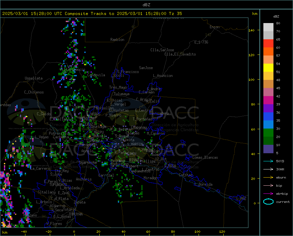293x236 pixels.
Task: Select the red 60–65 dBZ swatch
Action: [x=268, y=43]
